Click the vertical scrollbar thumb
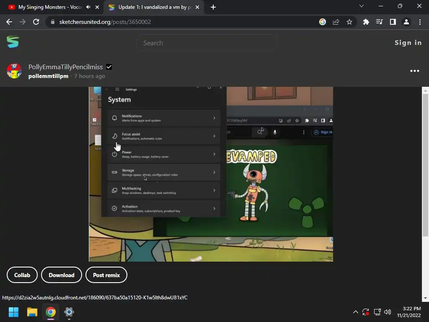This screenshot has width=429, height=322. pos(425,165)
